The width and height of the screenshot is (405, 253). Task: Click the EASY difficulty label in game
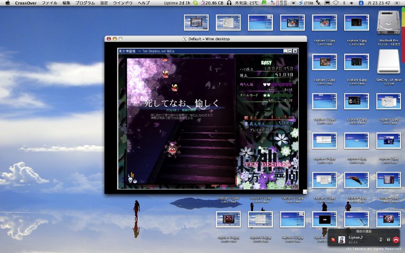(x=266, y=63)
